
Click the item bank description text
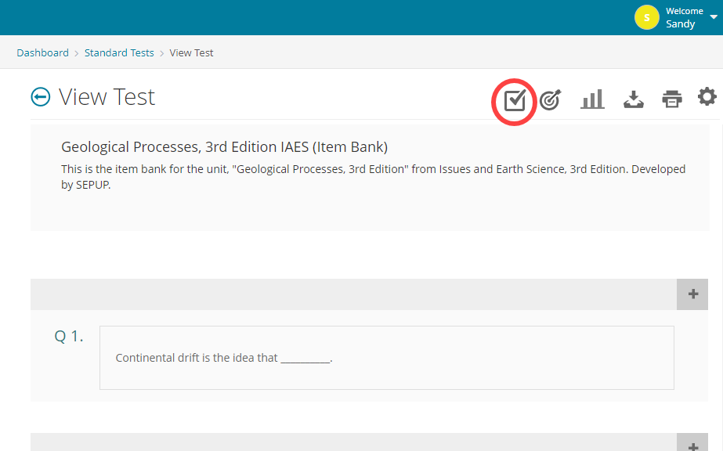pos(373,178)
